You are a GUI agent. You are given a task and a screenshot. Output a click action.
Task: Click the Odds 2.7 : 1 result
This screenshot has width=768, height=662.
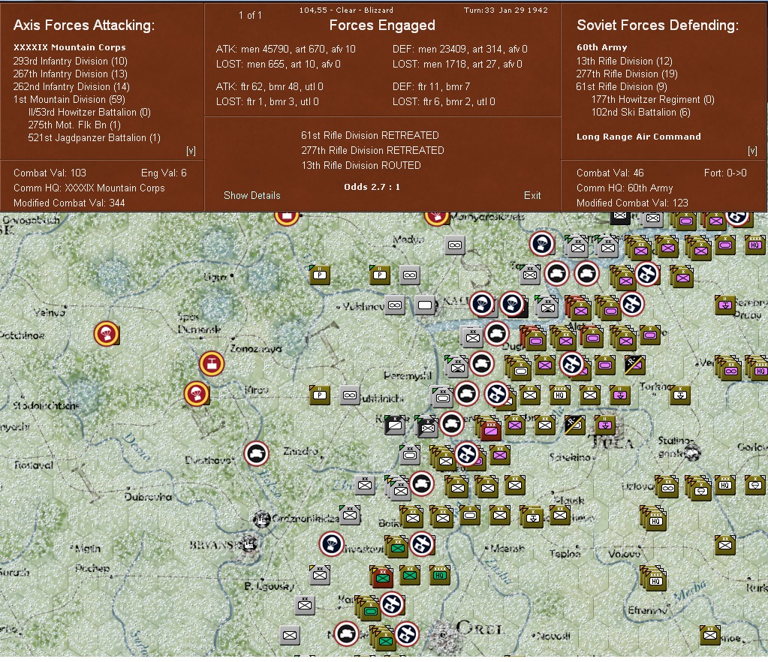pos(372,187)
